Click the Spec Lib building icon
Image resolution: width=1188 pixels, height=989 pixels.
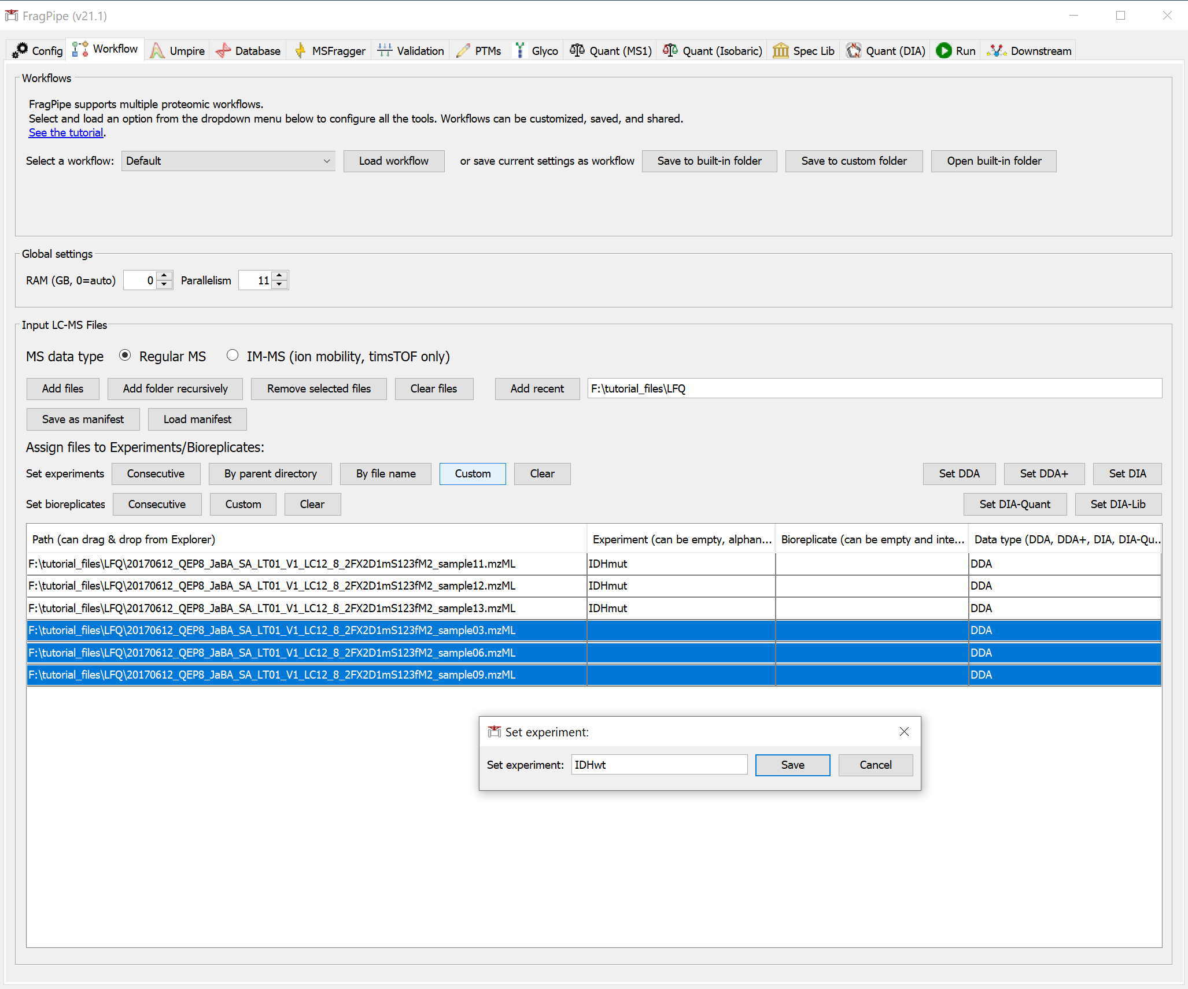pyautogui.click(x=780, y=50)
